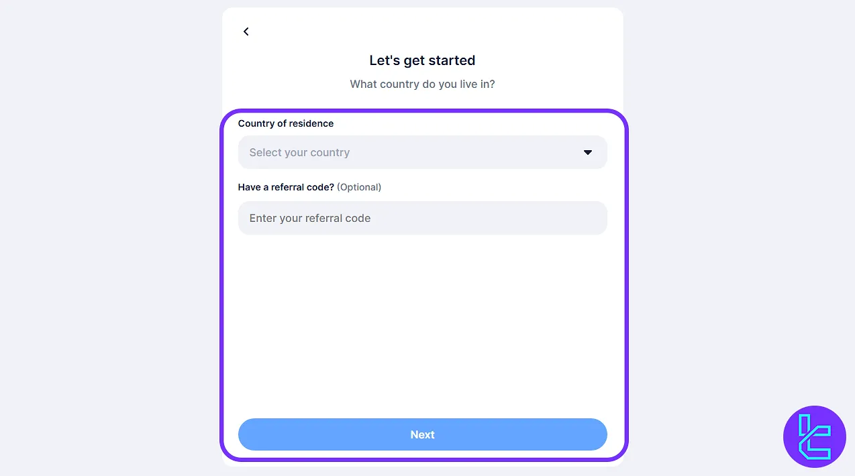
Task: Click the empty space above Next button
Action: pyautogui.click(x=422, y=322)
